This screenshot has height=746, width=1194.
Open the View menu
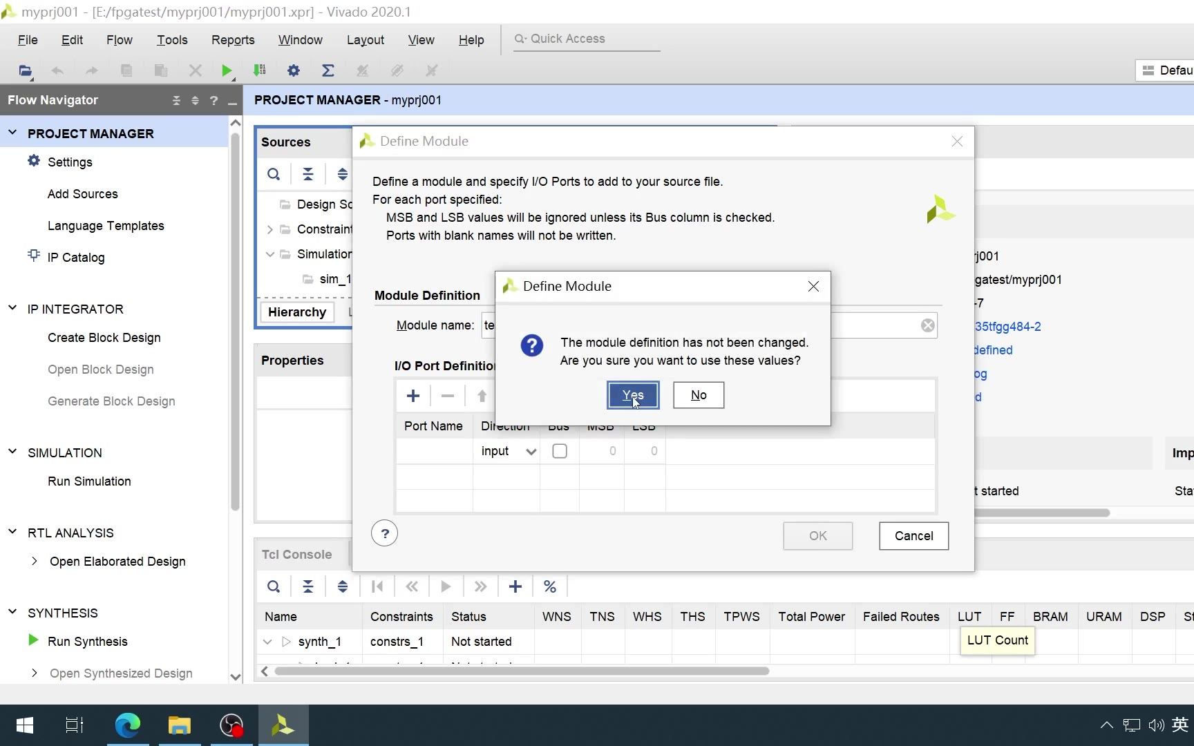coord(421,40)
